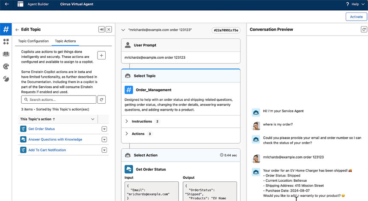Image resolution: width=368 pixels, height=201 pixels.
Task: Open row menu for Answer Questions with Knowledge
Action: click(x=104, y=139)
